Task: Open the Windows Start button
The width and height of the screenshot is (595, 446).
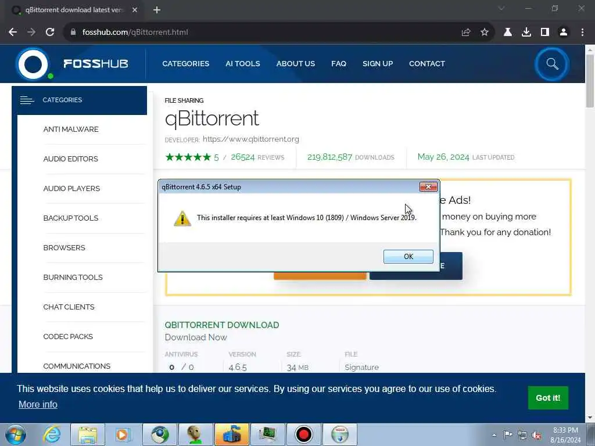Action: [x=16, y=434]
